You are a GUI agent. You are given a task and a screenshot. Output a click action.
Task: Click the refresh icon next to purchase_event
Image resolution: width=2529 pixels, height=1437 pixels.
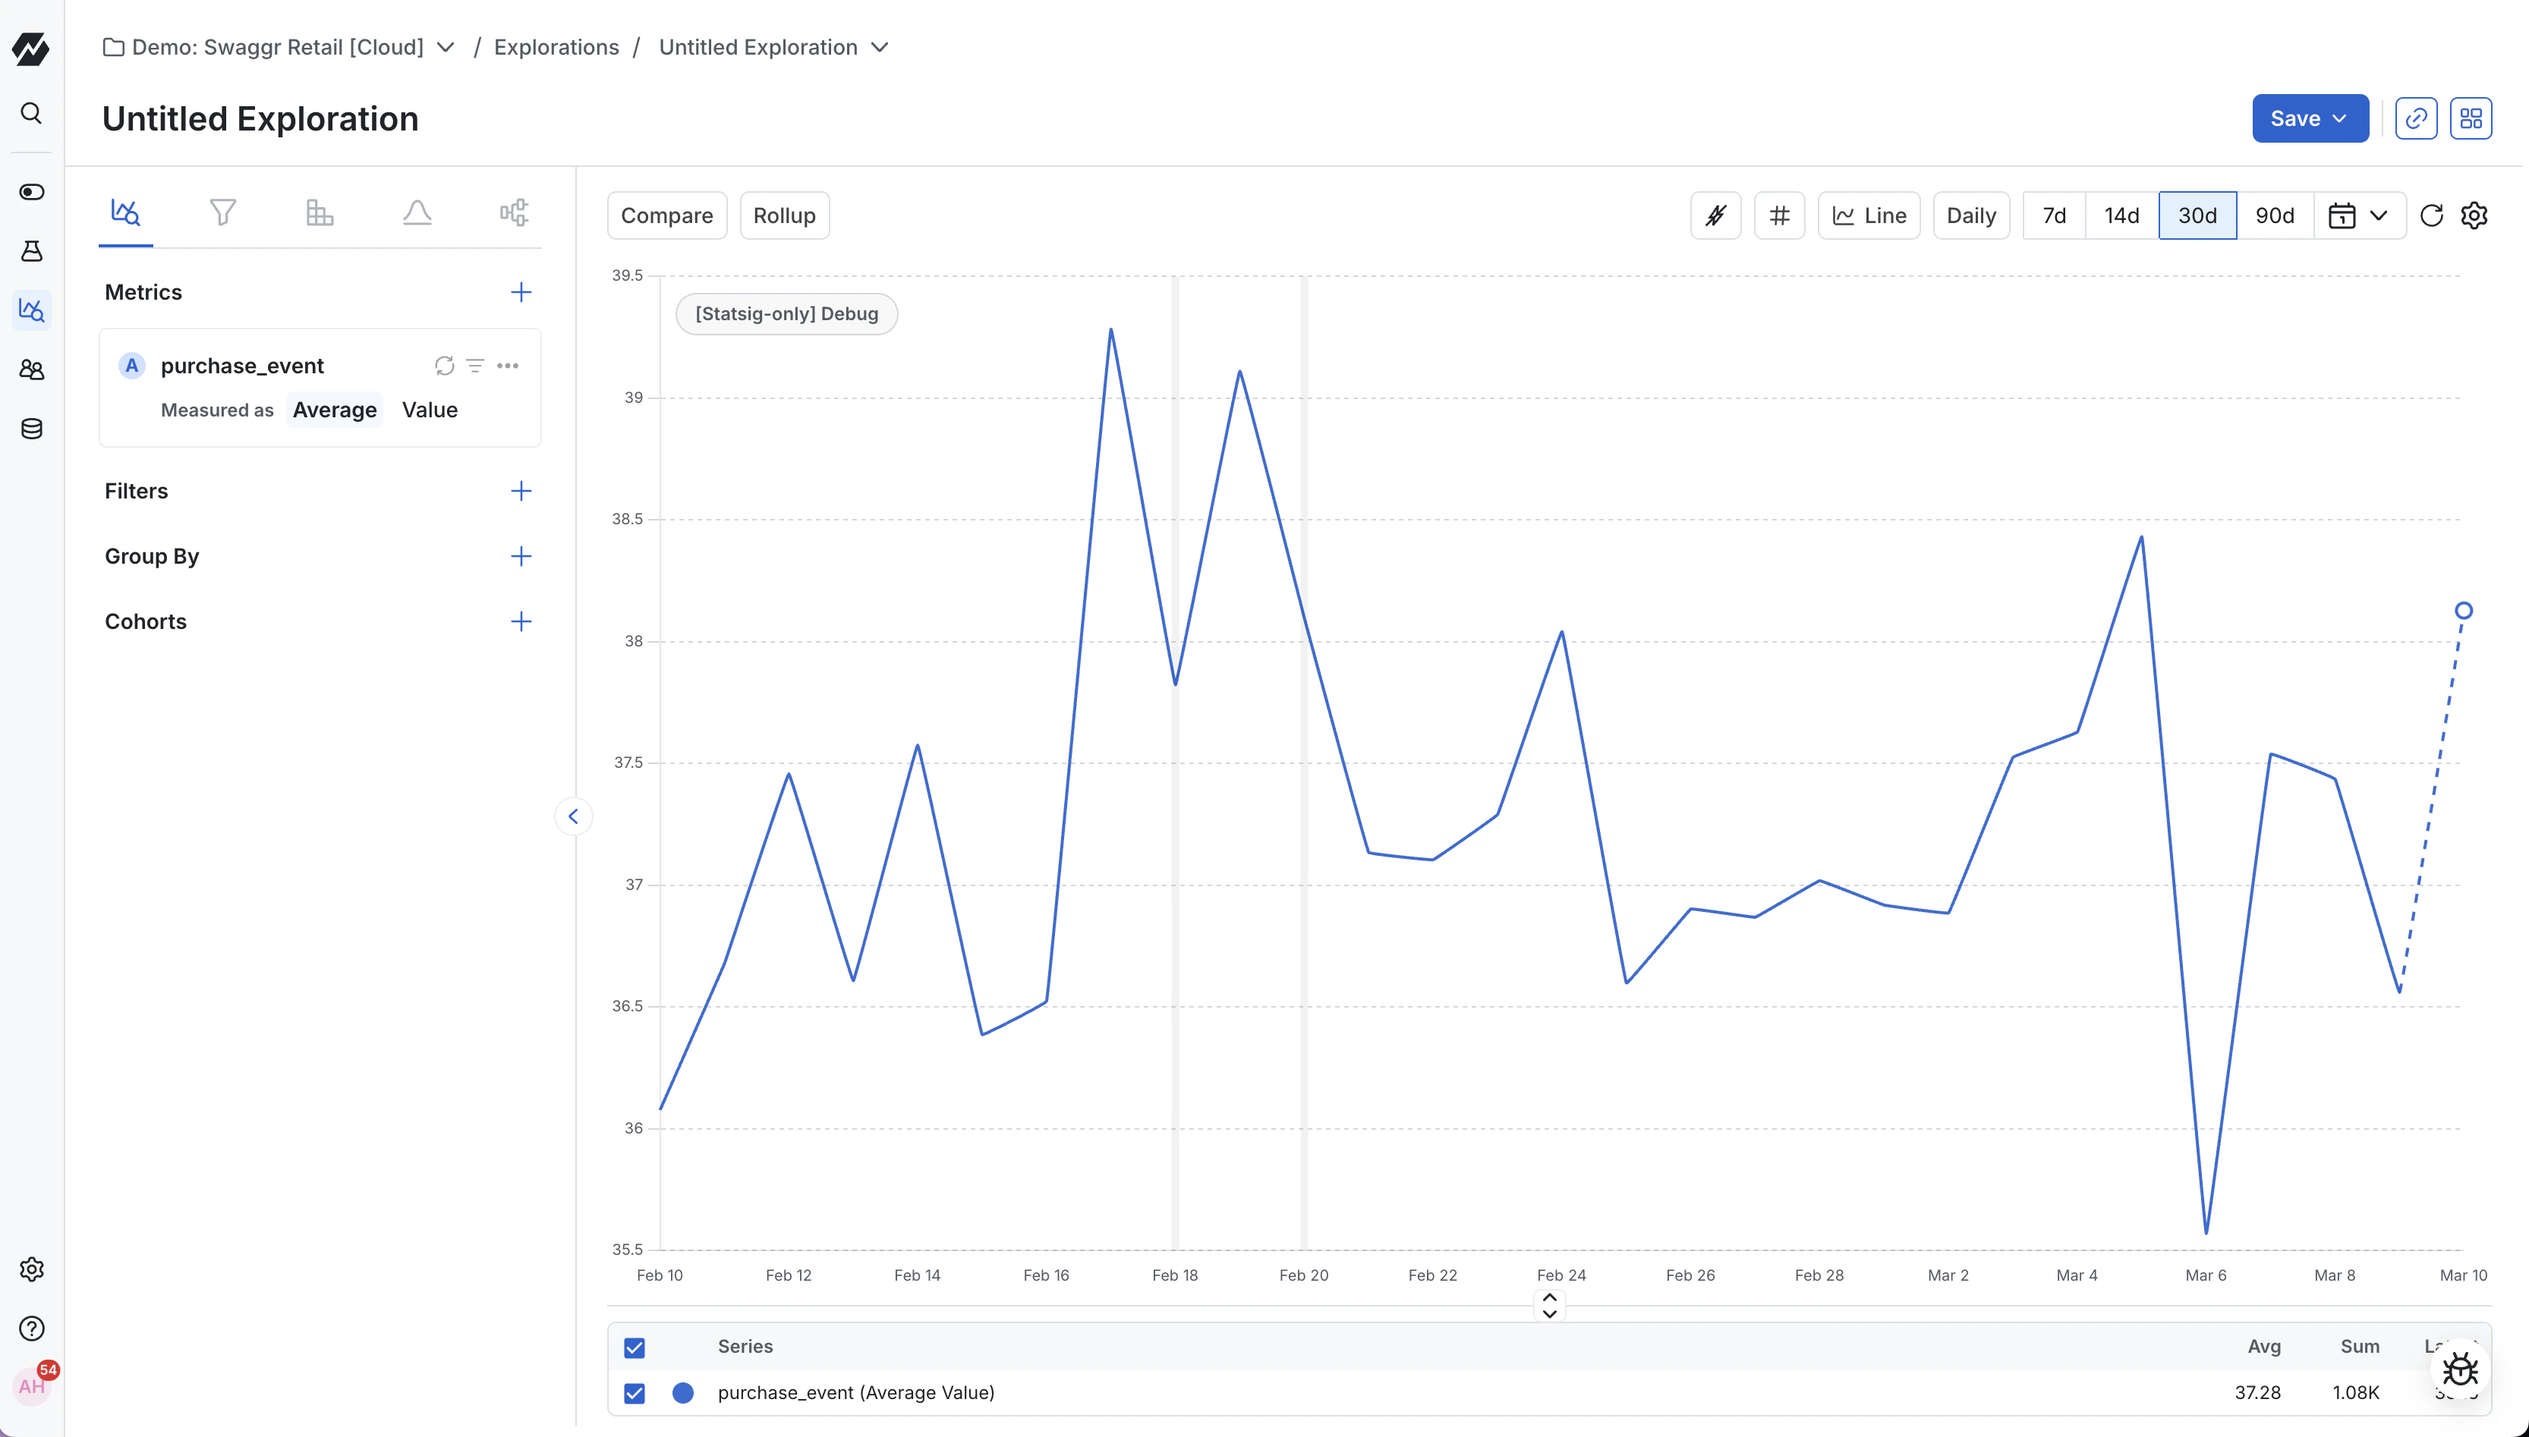coord(443,365)
